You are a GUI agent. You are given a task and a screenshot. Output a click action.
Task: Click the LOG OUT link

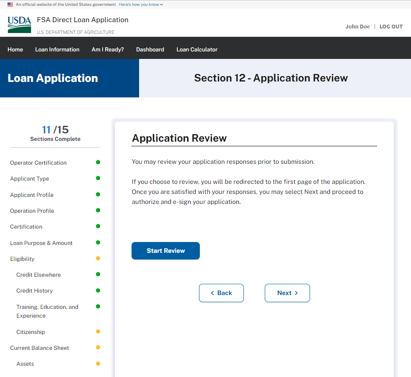pyautogui.click(x=391, y=26)
